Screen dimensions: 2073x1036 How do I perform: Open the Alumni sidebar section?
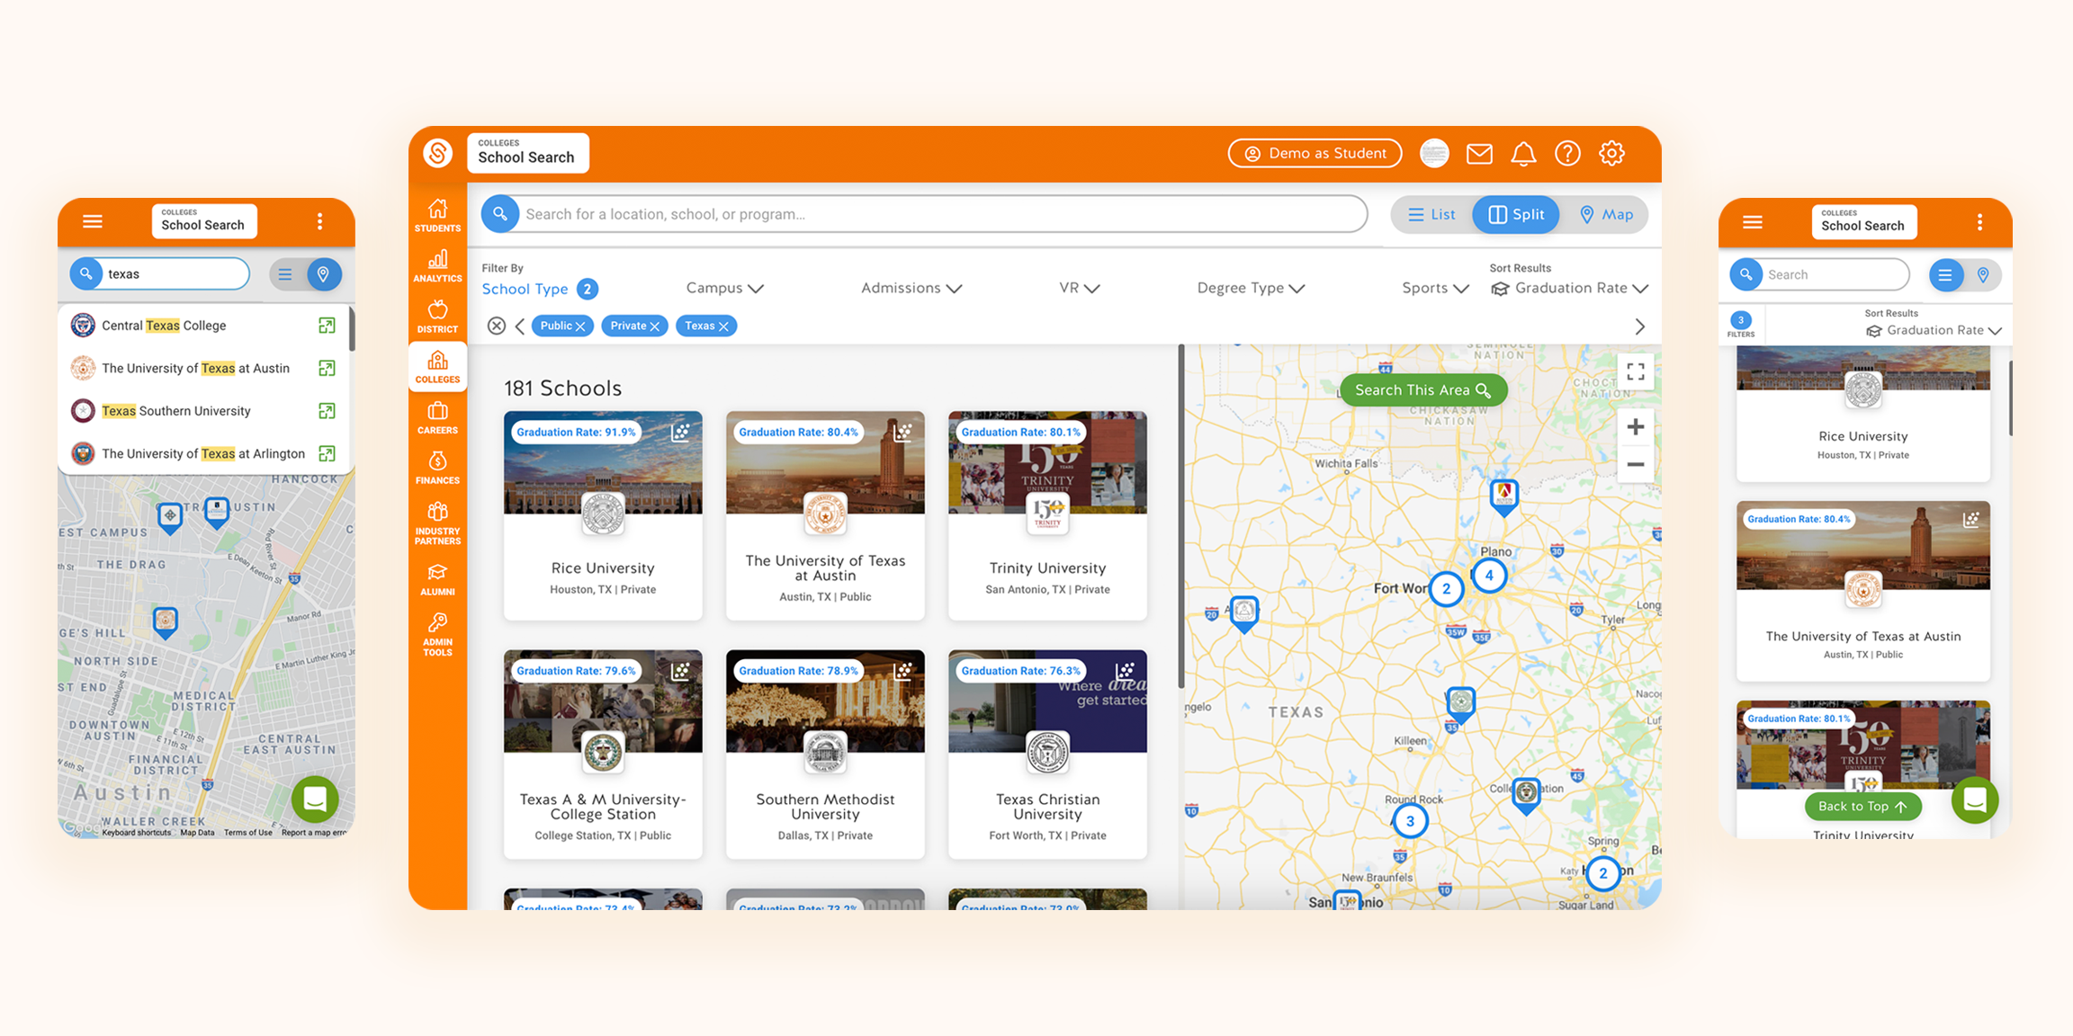pos(437,580)
